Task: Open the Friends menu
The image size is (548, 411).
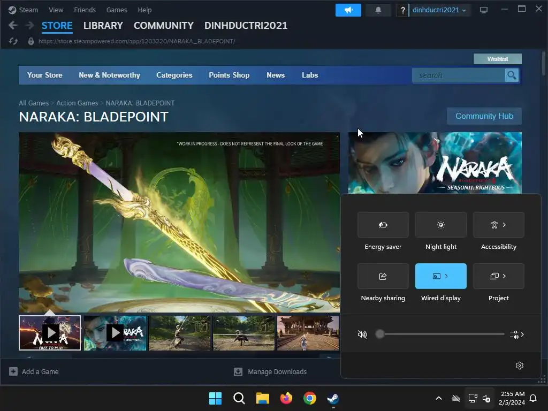Action: click(85, 10)
